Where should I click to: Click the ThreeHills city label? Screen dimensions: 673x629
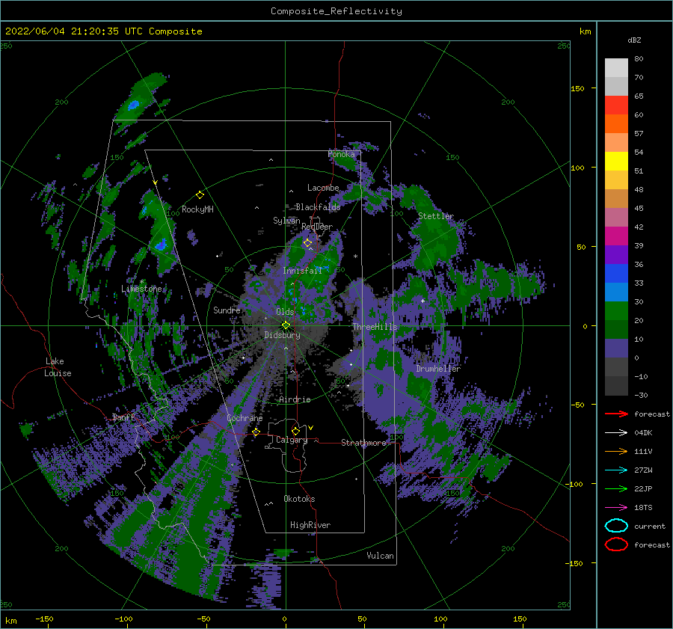pyautogui.click(x=375, y=327)
